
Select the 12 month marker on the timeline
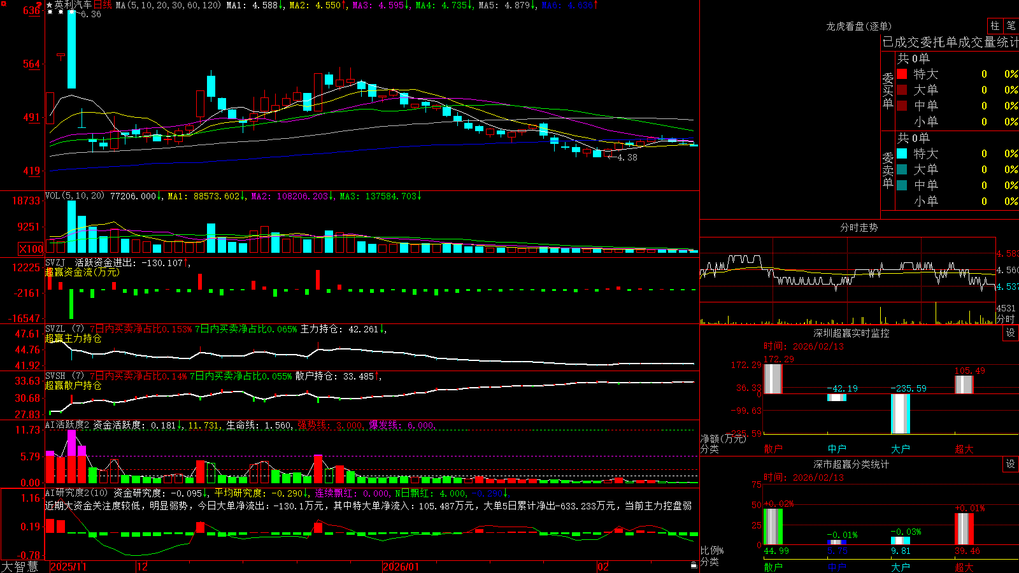coord(142,567)
